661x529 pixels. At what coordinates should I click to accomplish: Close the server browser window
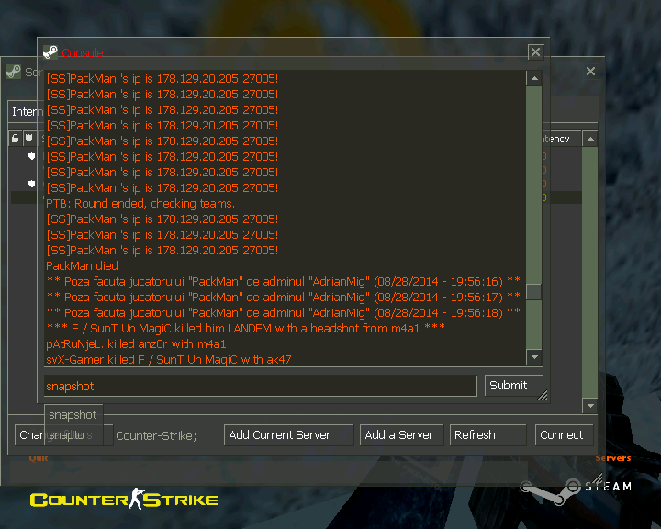590,72
